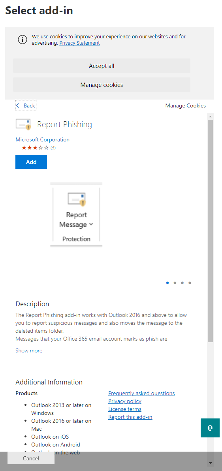This screenshot has height=471, width=222.
Task: Click the info icon in cookie banner
Action: [23, 40]
